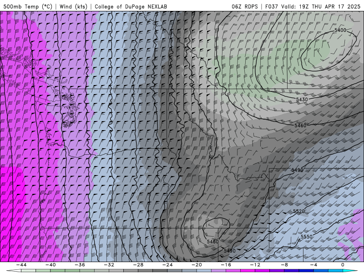
Task: Click the cyan arrow end of the colorbar
Action: point(350,271)
